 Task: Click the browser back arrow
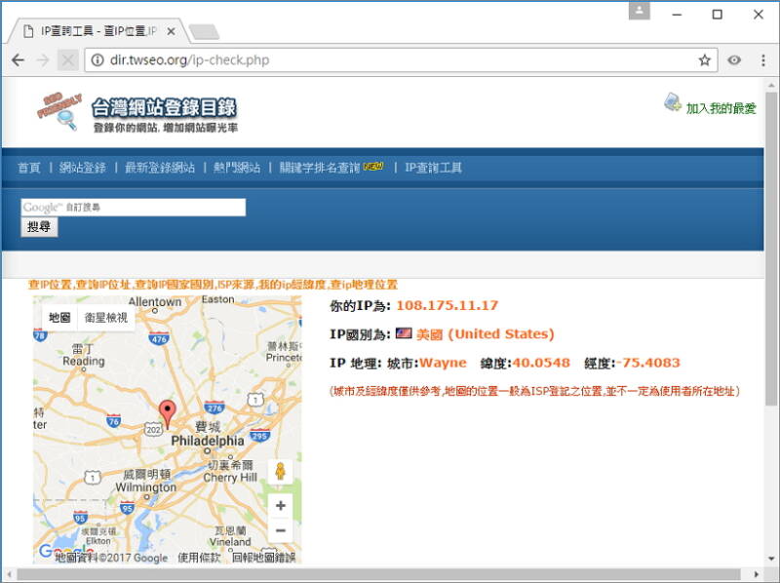18,60
